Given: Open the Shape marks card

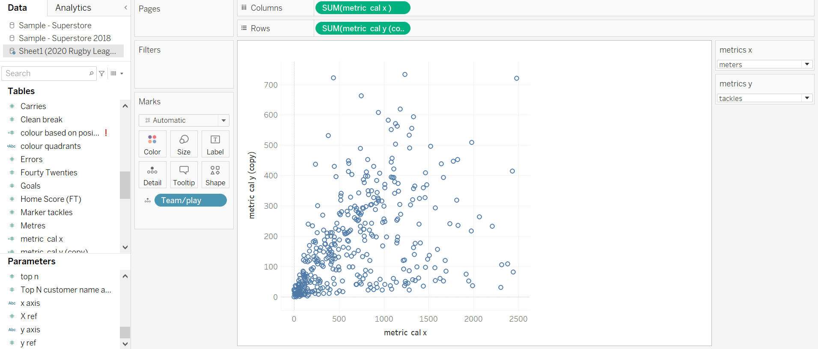Looking at the screenshot, I should [215, 175].
